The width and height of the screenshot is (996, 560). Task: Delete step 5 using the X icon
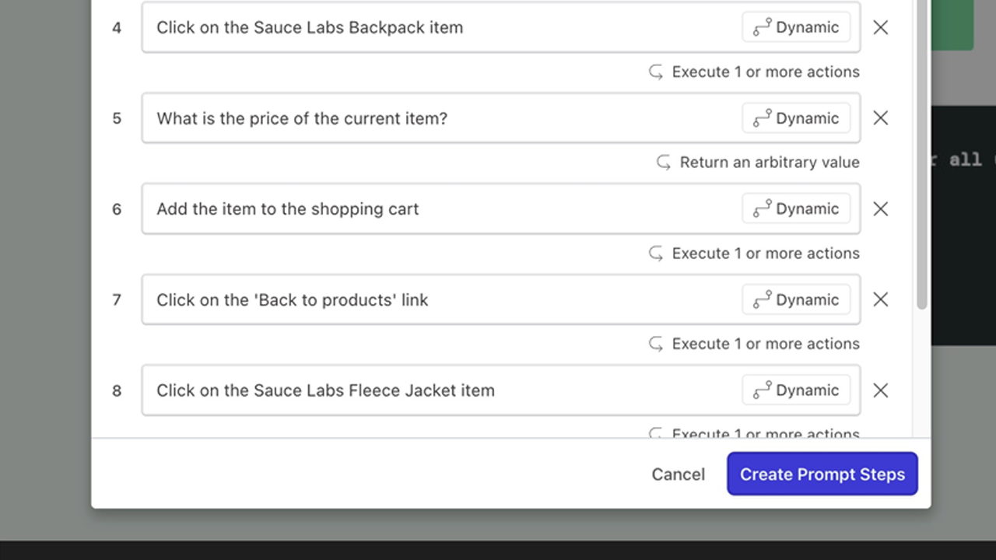tap(880, 117)
